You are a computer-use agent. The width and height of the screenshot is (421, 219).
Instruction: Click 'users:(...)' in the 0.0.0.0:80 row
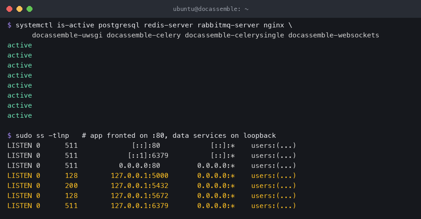coord(274,166)
